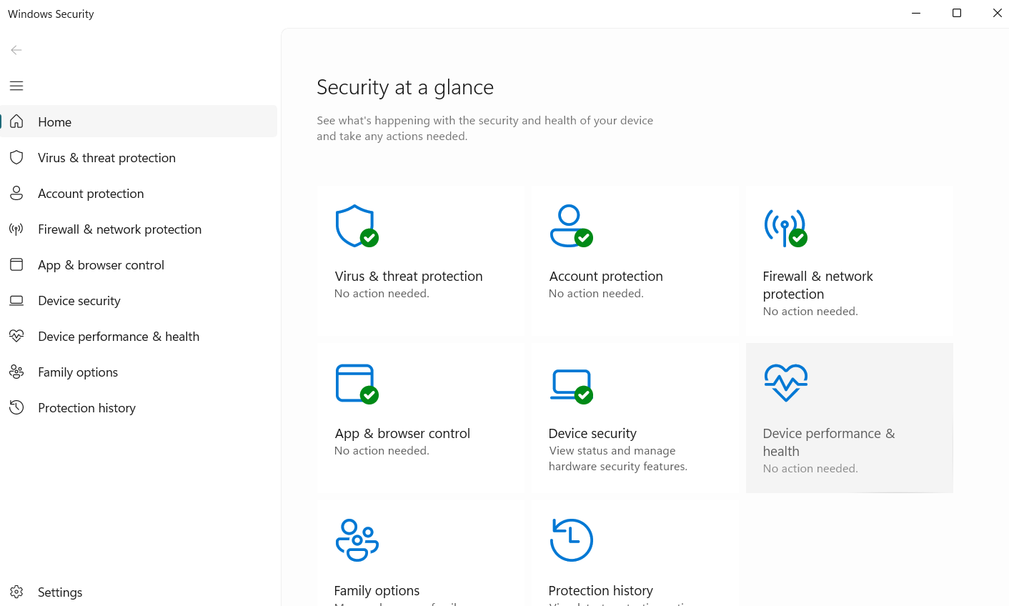
Task: Click the back arrow navigation button
Action: [x=16, y=50]
